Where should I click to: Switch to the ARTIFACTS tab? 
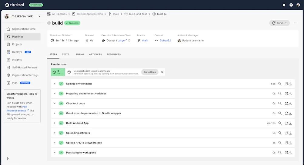[95, 54]
